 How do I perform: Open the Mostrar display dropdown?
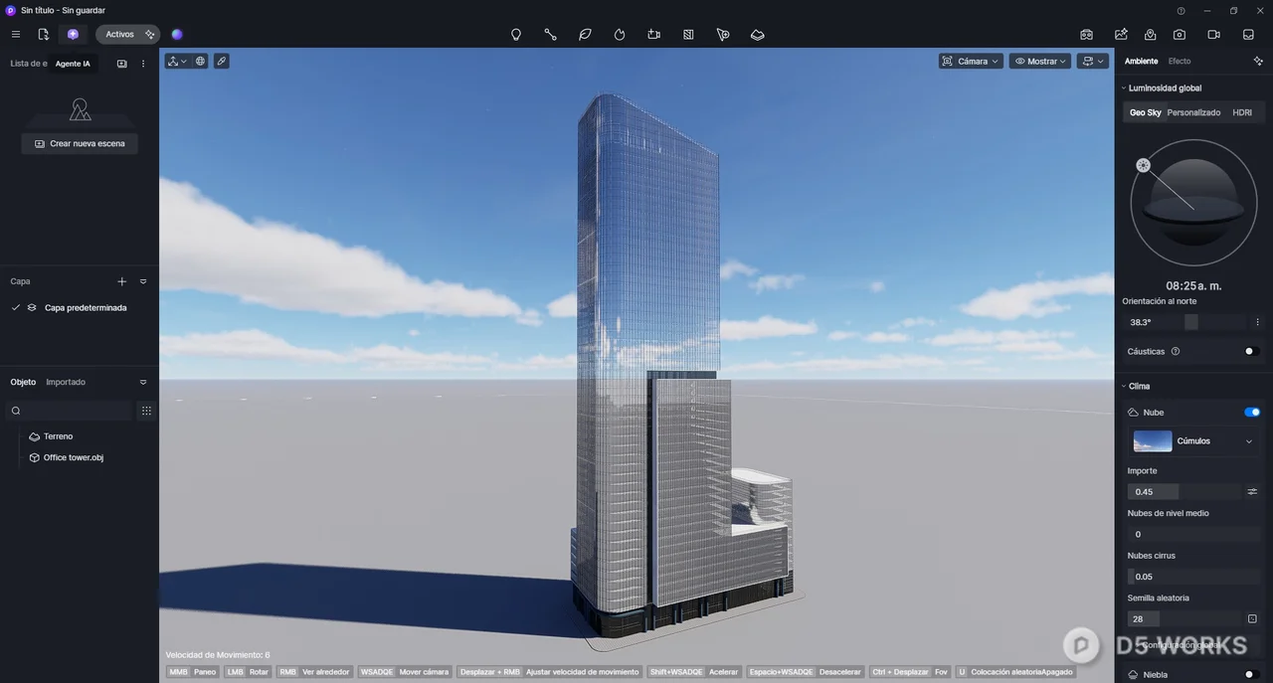[1040, 61]
